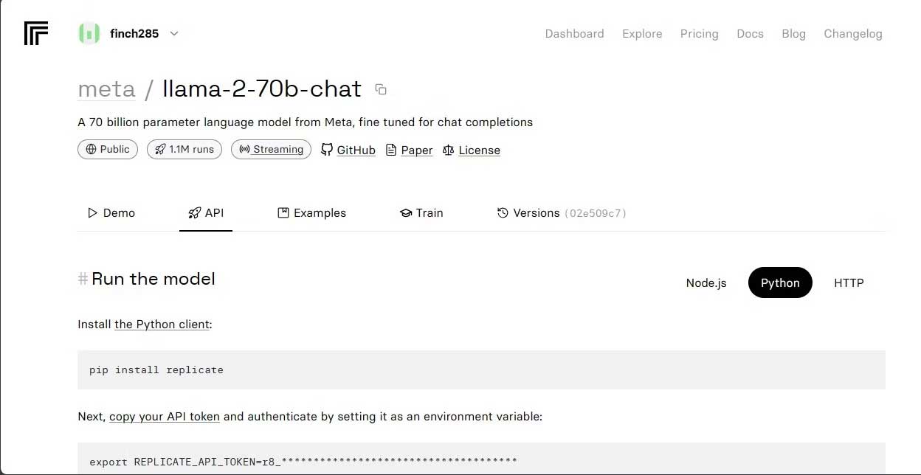View the License via the scales icon
Screen dimensions: 921x475
pos(449,150)
